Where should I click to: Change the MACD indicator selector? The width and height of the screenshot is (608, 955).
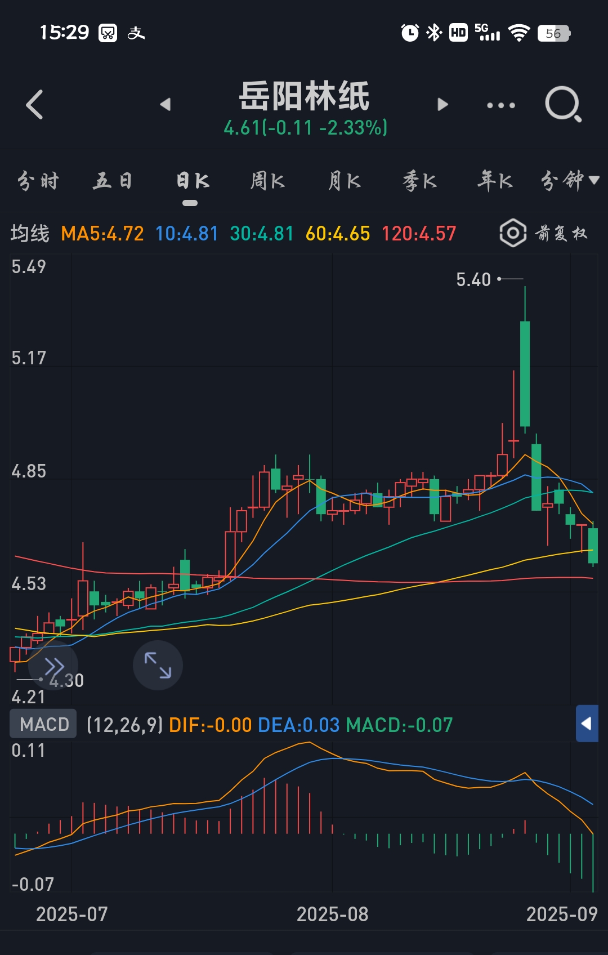43,724
